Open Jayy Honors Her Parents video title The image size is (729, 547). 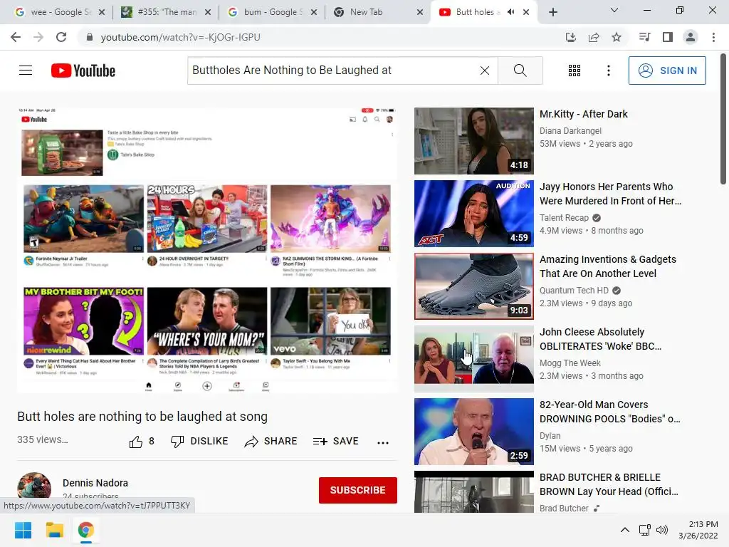(610, 194)
